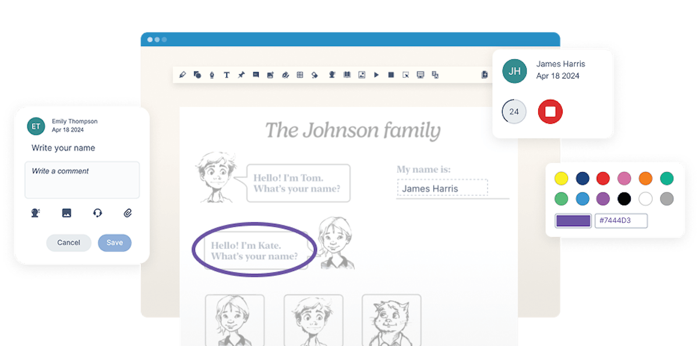Attach a file using the paperclip icon
The image size is (699, 346).
point(127,213)
